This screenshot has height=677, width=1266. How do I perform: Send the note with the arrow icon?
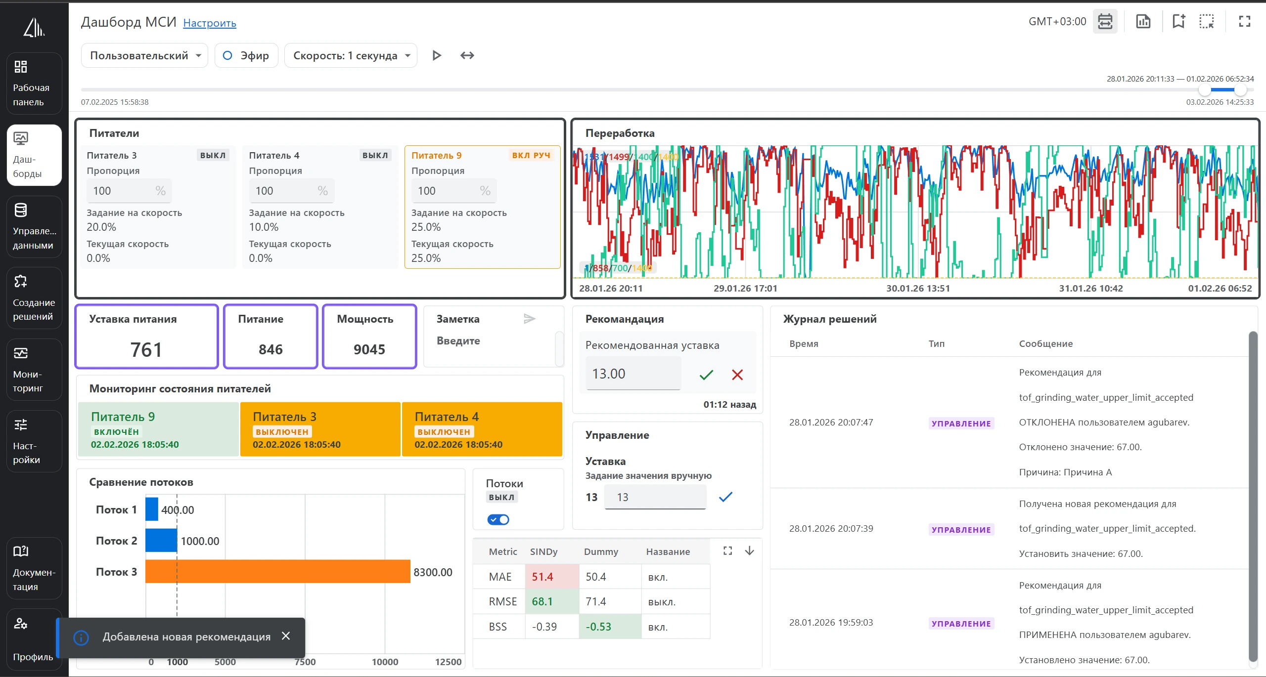click(x=529, y=319)
